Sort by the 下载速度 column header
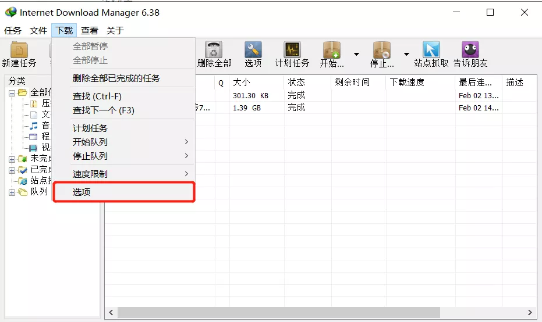The image size is (542, 322). pos(421,82)
